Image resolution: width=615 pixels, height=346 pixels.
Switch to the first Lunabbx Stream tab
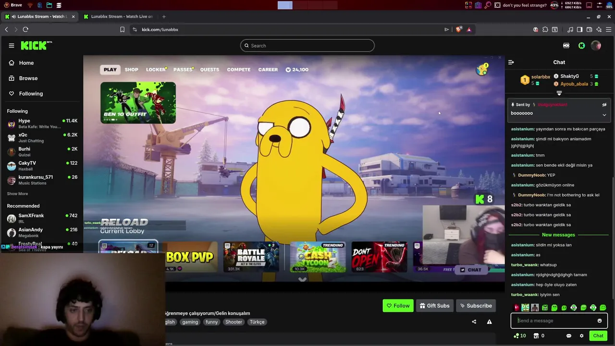point(39,16)
